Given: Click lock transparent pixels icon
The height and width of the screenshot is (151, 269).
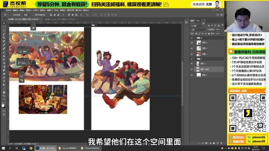Looking at the screenshot, I should (197, 34).
